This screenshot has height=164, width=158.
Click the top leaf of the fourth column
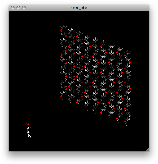coord(87,36)
